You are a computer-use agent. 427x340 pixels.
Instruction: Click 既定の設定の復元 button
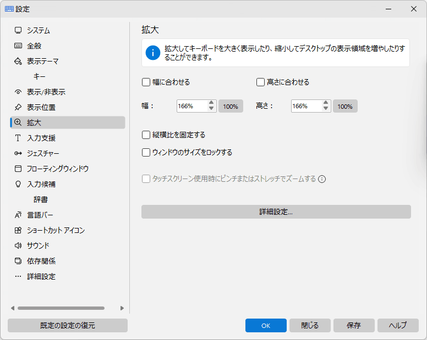click(68, 325)
